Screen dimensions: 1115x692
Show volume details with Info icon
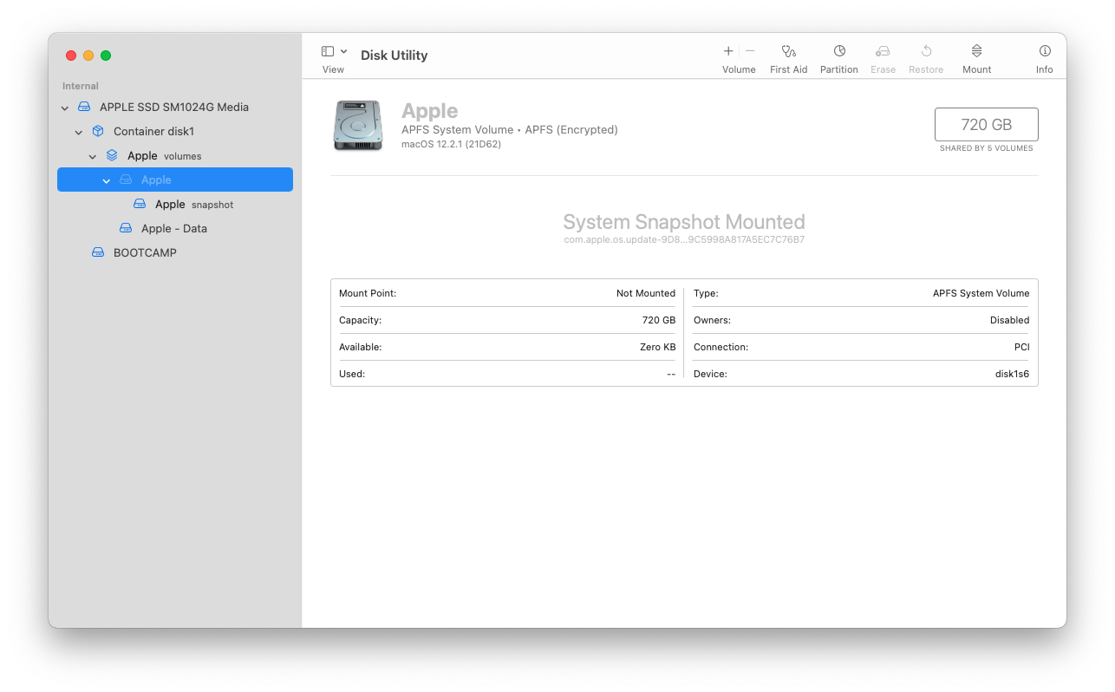pyautogui.click(x=1045, y=51)
